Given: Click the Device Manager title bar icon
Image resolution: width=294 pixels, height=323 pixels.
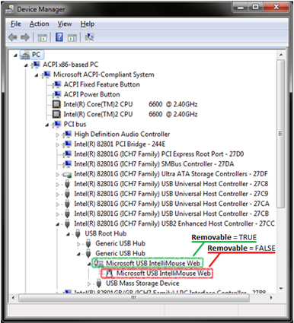Looking at the screenshot, I should click(10, 10).
